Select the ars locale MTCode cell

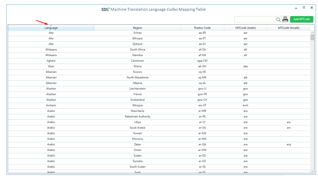point(289,128)
